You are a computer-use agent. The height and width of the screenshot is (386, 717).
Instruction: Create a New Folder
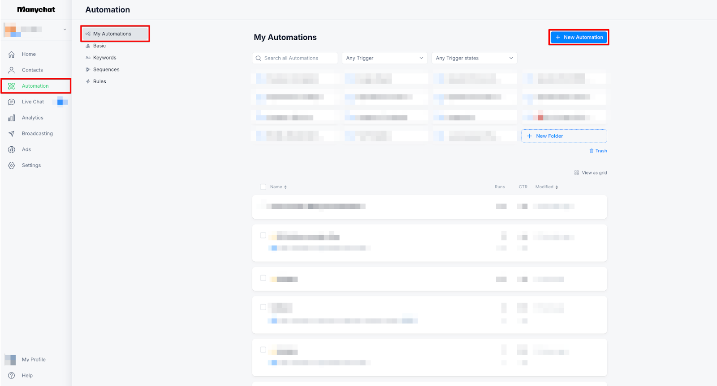pos(564,136)
